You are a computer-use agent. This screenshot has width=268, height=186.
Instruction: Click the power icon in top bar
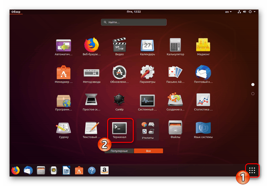click(250, 12)
